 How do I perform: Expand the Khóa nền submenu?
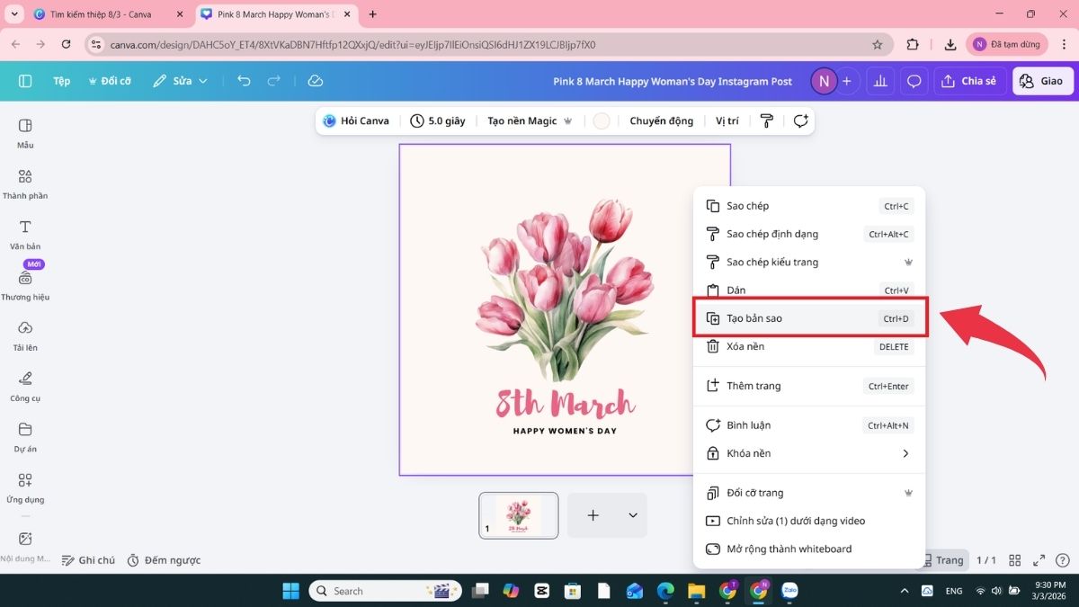click(x=905, y=453)
